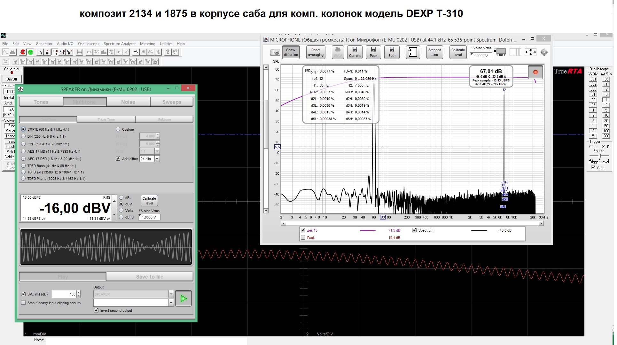Screen dimensions: 617x345
Task: Click the red record button in RTA
Action: pos(535,72)
